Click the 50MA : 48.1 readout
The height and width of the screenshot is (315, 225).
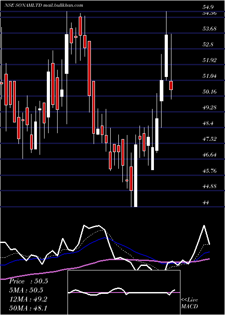[x=28, y=308]
